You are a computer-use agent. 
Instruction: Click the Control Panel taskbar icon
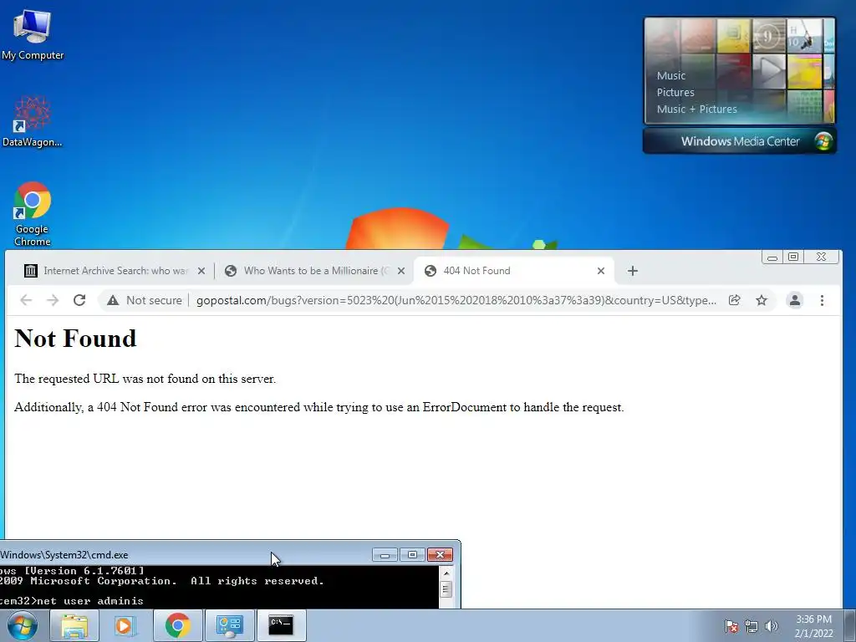(229, 625)
